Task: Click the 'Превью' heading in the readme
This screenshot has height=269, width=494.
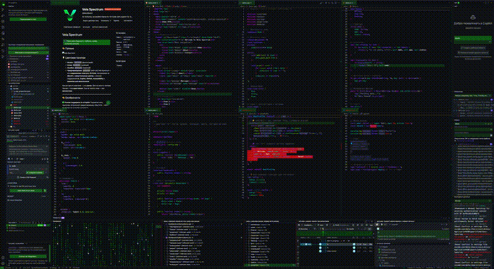Action: click(x=69, y=49)
